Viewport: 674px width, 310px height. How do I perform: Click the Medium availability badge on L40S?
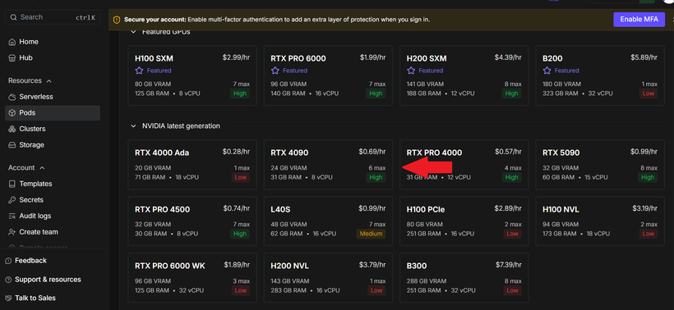[x=371, y=234]
